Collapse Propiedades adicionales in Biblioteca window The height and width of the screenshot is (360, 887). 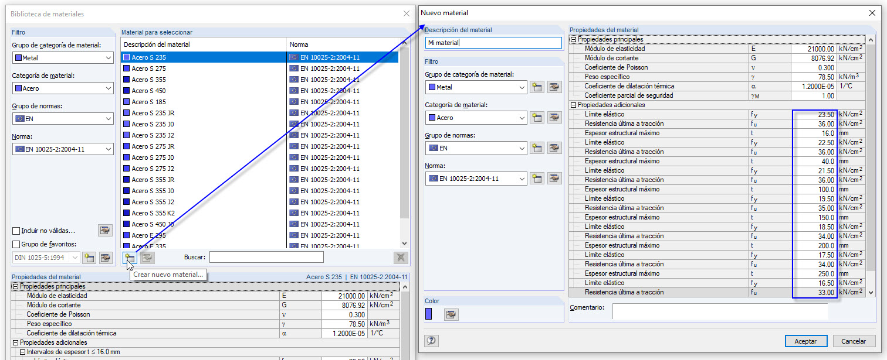tap(15, 342)
